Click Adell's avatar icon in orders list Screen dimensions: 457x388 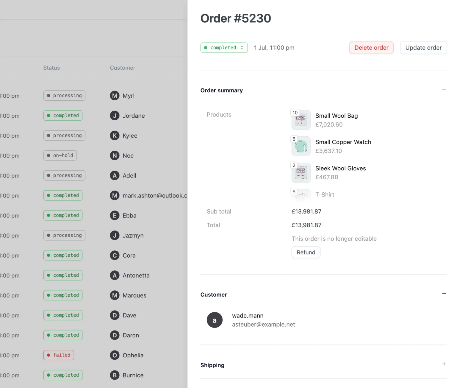[115, 175]
